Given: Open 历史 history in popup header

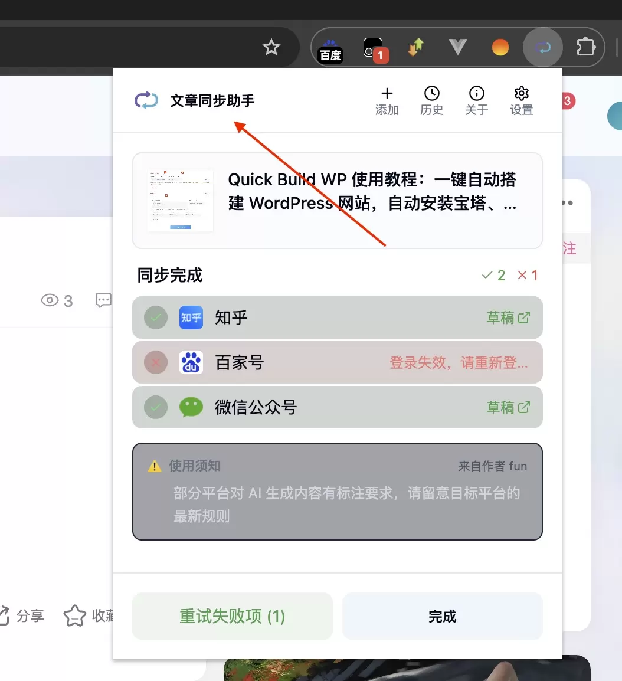Looking at the screenshot, I should point(432,101).
